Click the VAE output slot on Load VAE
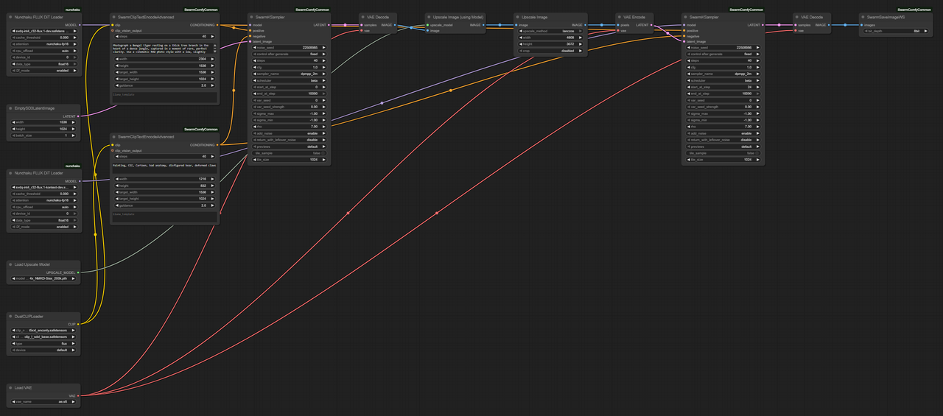 [79, 395]
